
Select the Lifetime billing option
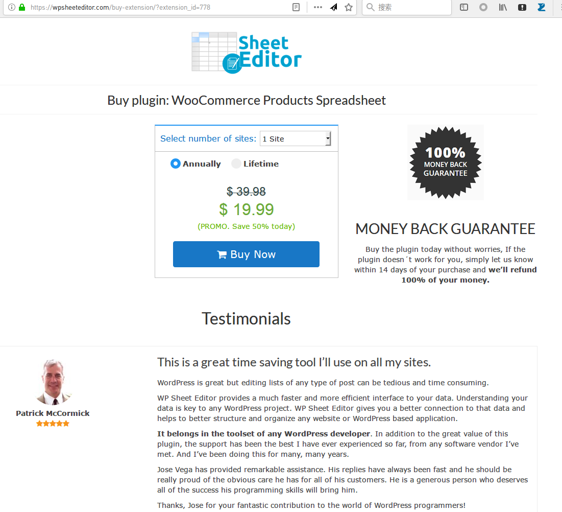pyautogui.click(x=255, y=164)
